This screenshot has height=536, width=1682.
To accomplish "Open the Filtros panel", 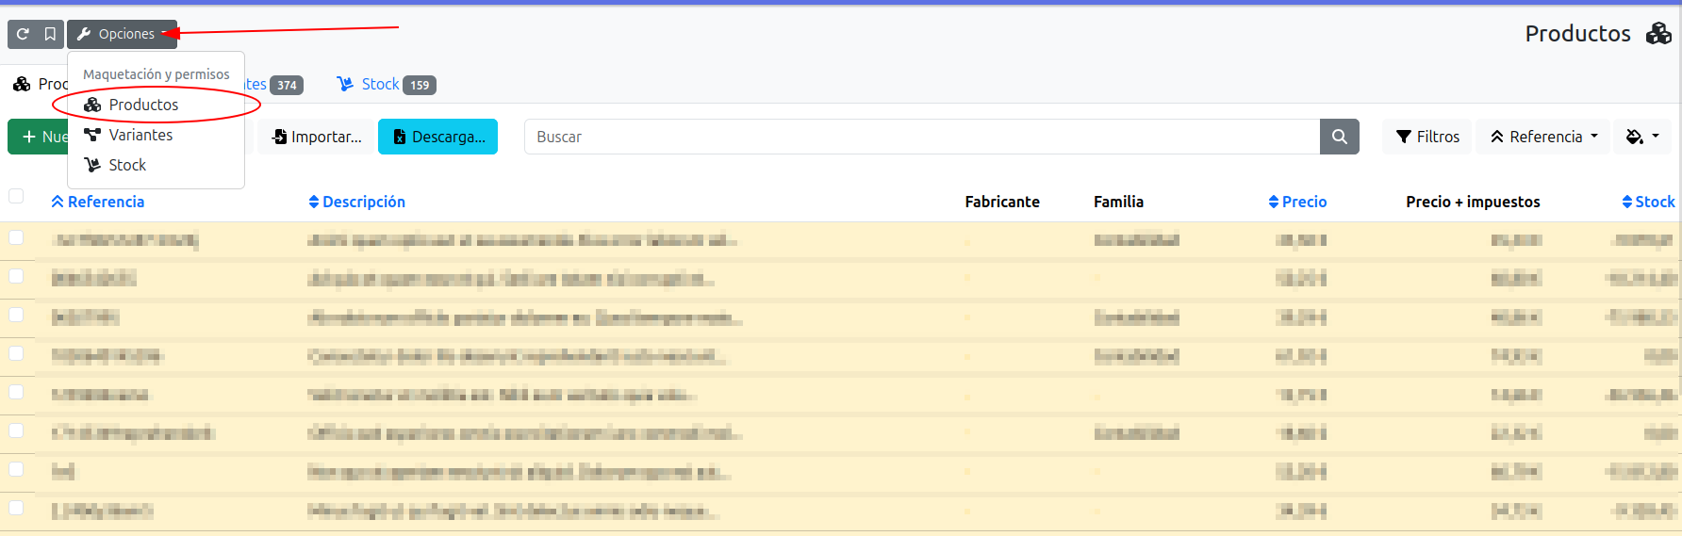I will pyautogui.click(x=1427, y=137).
